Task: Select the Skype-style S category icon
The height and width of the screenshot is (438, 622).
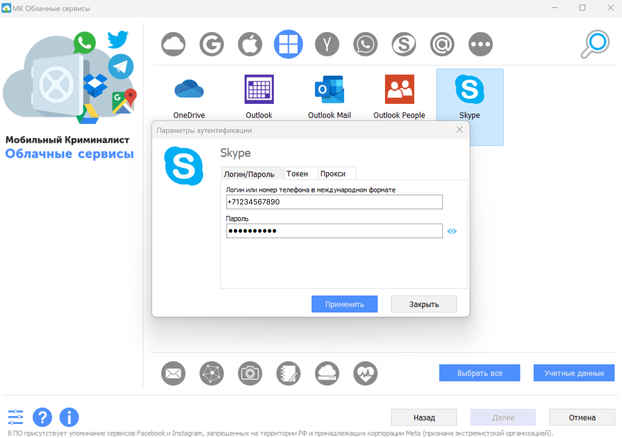Action: click(x=404, y=44)
